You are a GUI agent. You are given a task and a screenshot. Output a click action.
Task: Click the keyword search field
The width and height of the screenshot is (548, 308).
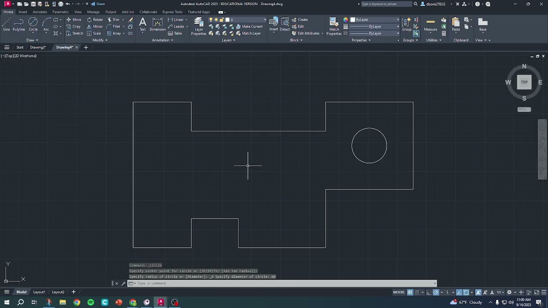click(x=386, y=4)
